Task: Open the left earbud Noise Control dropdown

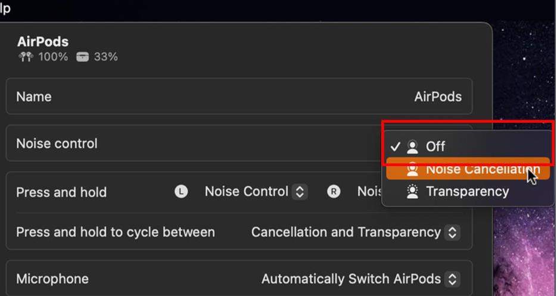Action: [255, 192]
